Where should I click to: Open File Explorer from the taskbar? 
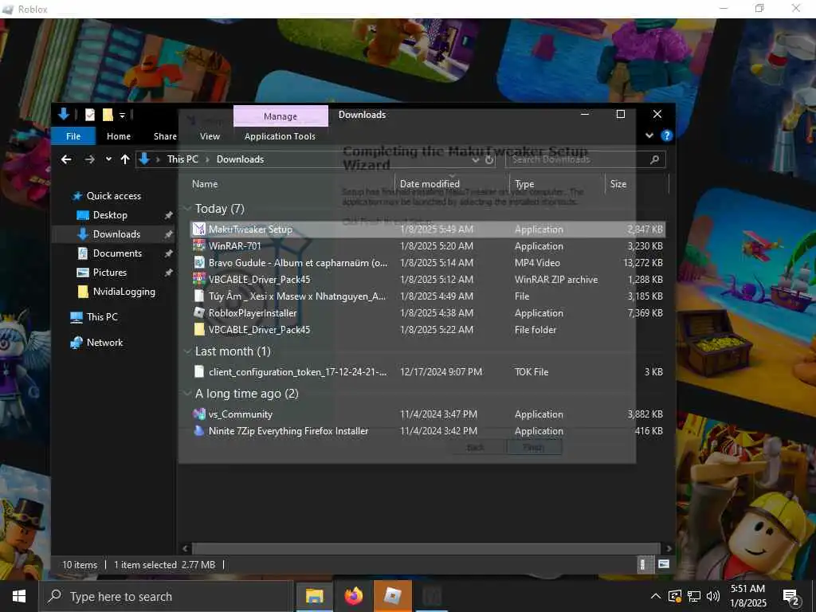pos(314,596)
